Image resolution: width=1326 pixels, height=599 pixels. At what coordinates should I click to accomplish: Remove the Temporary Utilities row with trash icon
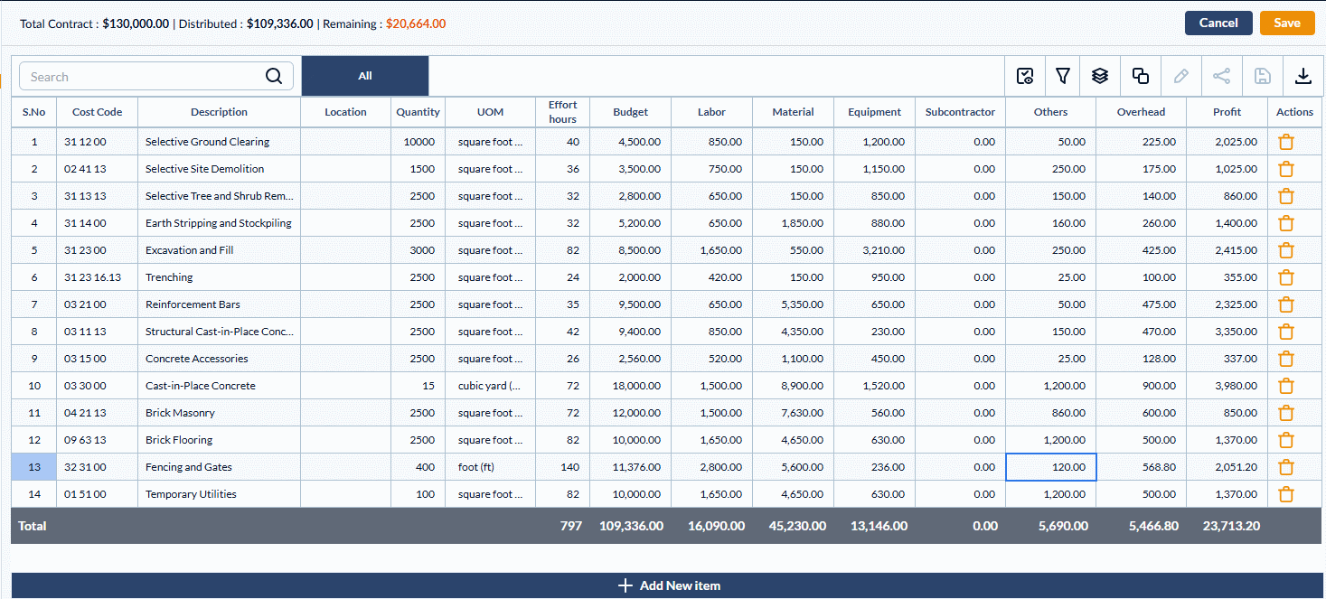click(x=1286, y=494)
